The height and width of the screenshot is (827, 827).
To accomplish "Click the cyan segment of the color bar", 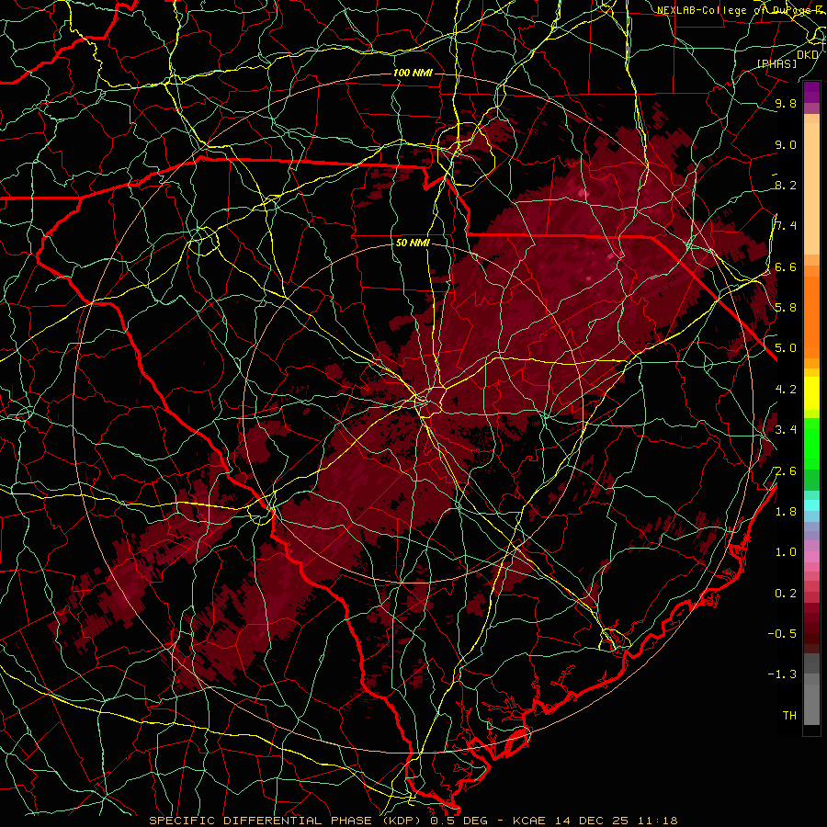I will pyautogui.click(x=811, y=505).
